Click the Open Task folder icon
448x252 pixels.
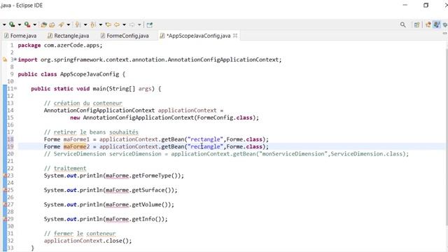coord(52,25)
